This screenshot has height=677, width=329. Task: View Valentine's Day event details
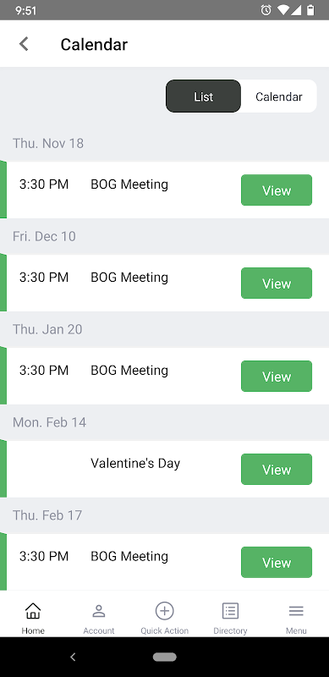click(277, 470)
